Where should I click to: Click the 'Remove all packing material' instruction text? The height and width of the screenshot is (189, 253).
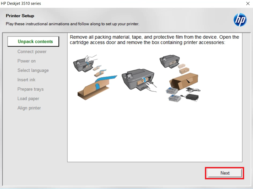tap(154, 40)
